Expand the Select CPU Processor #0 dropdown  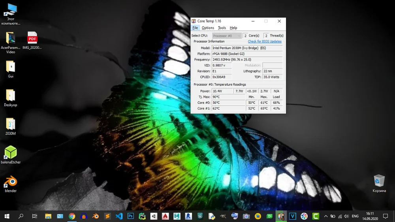point(227,36)
